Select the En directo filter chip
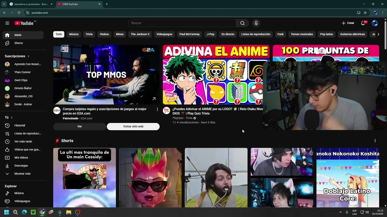 click(x=228, y=34)
